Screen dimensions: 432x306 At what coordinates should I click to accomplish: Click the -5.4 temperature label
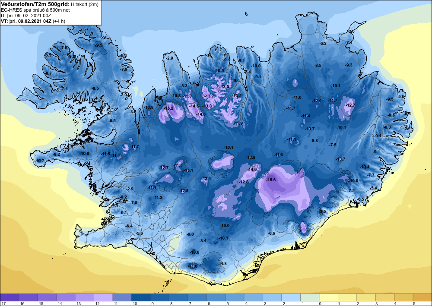tap(374, 188)
